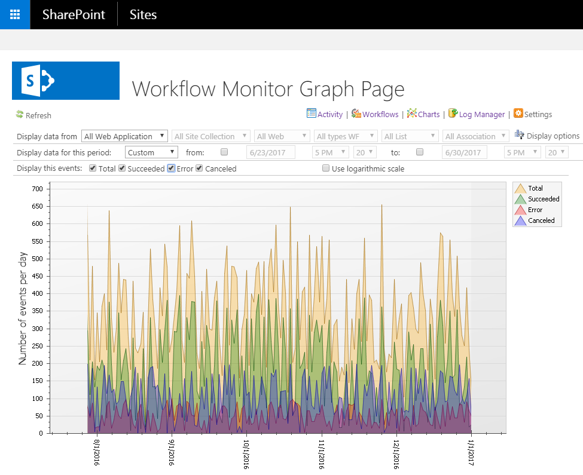The image size is (583, 475).
Task: Click the Log Manager icon
Action: [453, 114]
